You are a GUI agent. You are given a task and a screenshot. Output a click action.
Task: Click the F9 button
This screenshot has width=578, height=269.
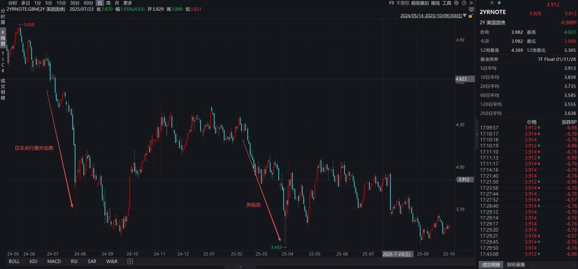(391, 3)
